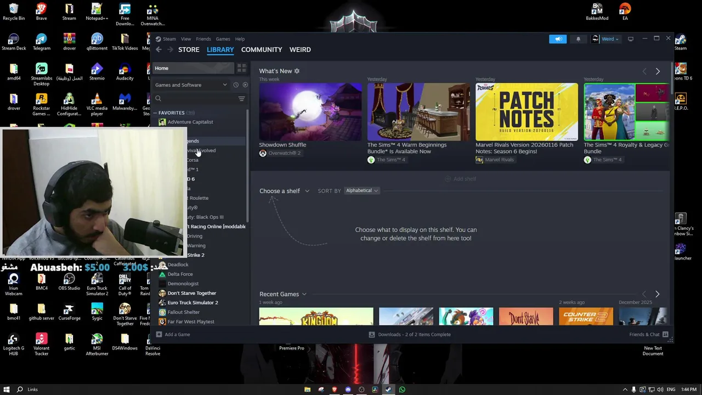
Task: Open the WEIRD profile tab
Action: [x=300, y=49]
